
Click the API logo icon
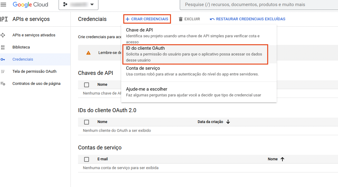point(4,19)
